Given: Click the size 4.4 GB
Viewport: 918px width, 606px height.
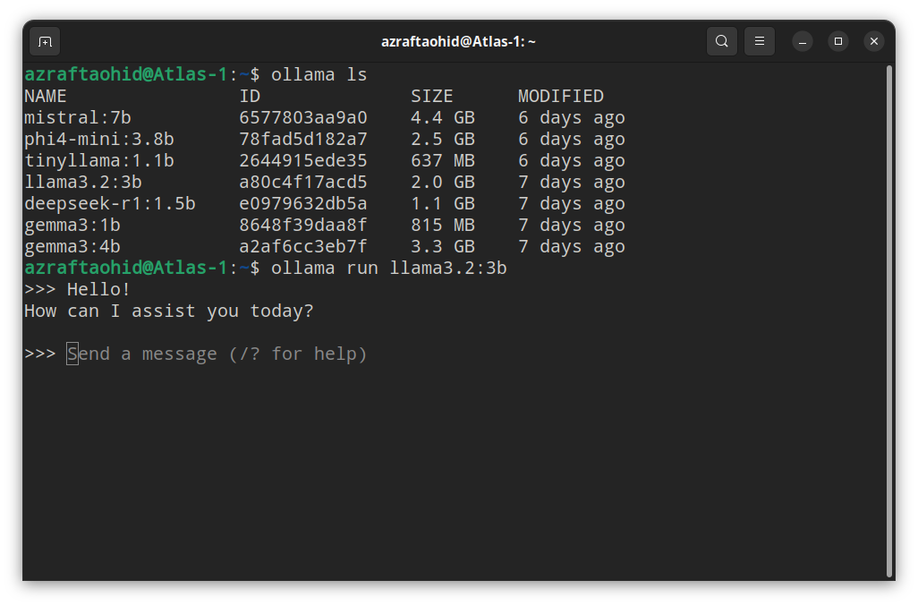Looking at the screenshot, I should [443, 117].
